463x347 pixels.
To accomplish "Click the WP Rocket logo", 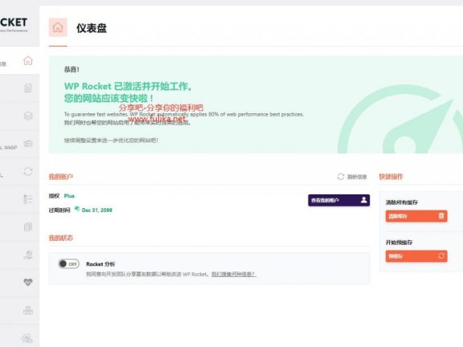I will [14, 25].
